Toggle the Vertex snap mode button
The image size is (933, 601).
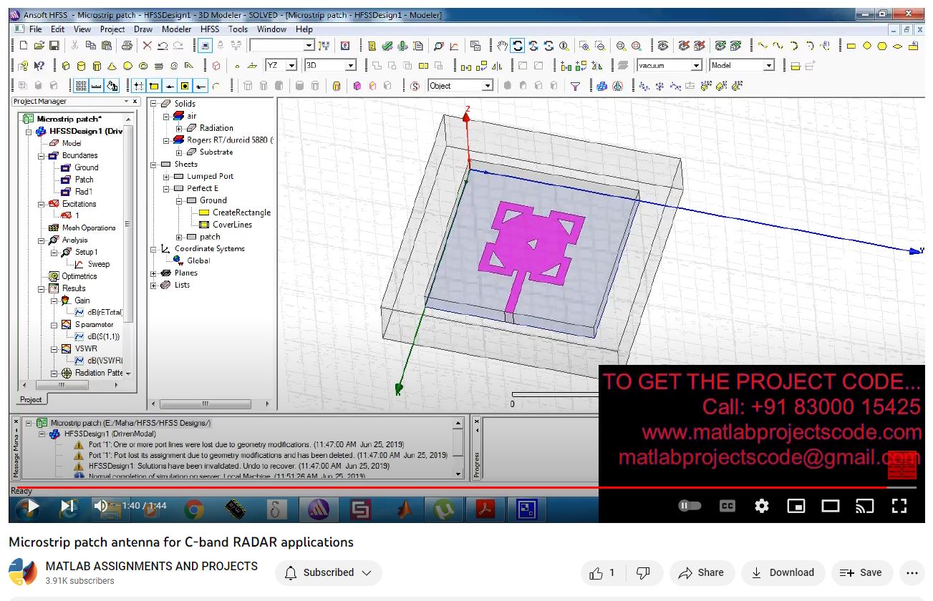point(153,86)
